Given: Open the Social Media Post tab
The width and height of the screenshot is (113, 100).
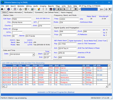Looking at the screenshot, I should point(90,41).
